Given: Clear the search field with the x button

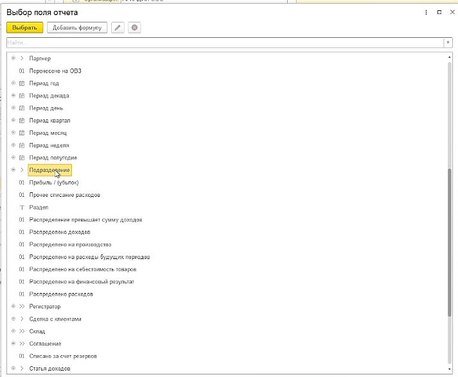Looking at the screenshot, I should [x=448, y=42].
